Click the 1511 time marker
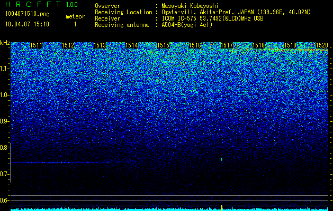Screen dimensions: 333x211 [x=37, y=45]
